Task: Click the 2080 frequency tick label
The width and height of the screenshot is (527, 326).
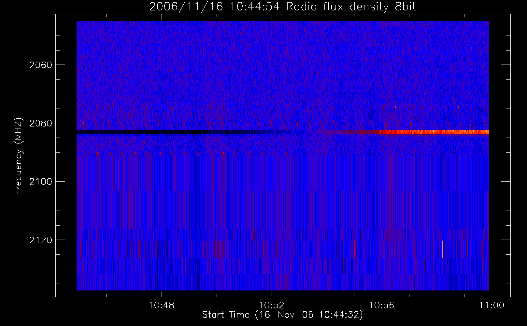Action: point(41,123)
